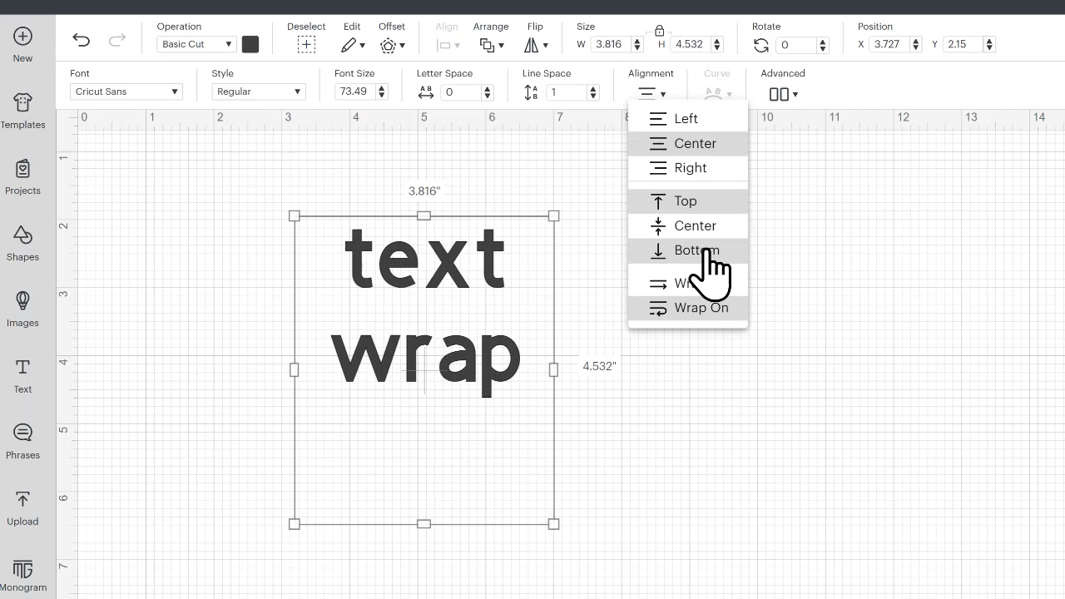Click the X position field

coord(889,44)
